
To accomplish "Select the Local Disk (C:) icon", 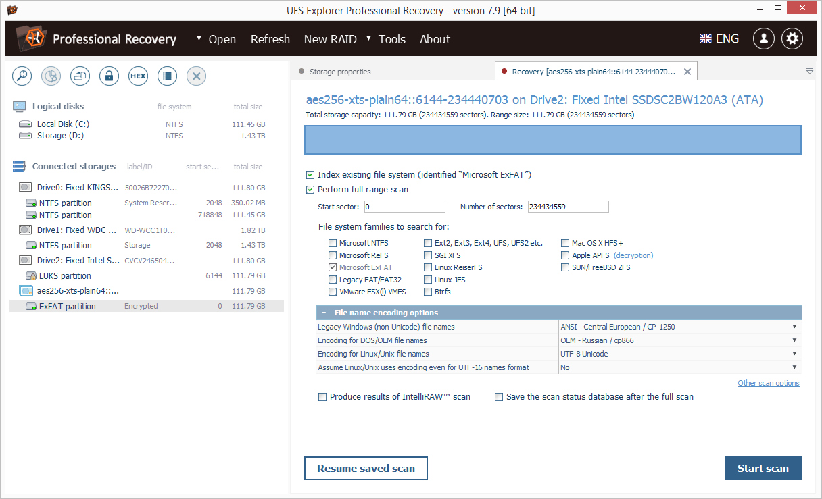I will (x=26, y=124).
